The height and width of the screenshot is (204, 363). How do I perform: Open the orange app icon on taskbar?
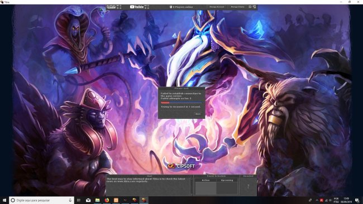pos(116,200)
